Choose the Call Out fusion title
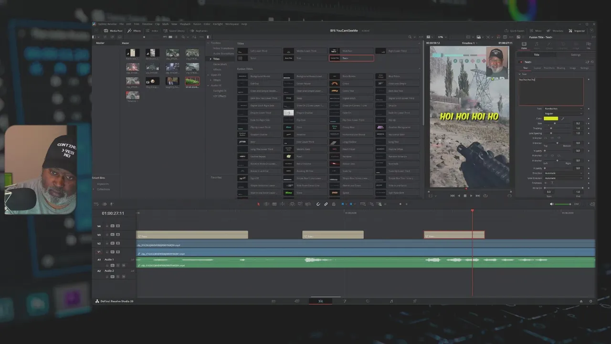The height and width of the screenshot is (344, 611). (x=259, y=84)
